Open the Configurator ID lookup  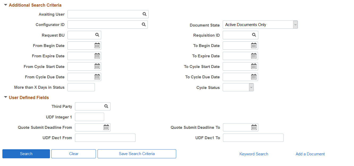[x=144, y=24]
